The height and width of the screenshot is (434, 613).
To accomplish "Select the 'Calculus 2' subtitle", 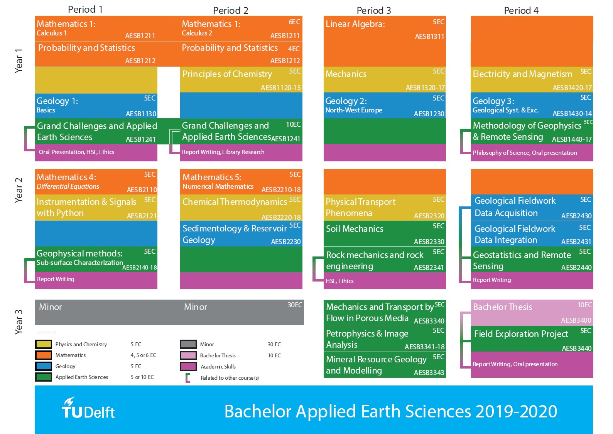I will tap(197, 33).
